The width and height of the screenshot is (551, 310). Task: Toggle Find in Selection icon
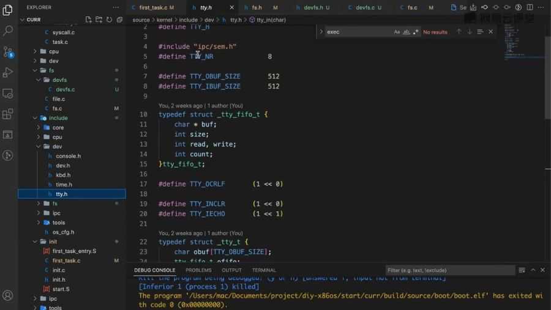click(x=480, y=32)
